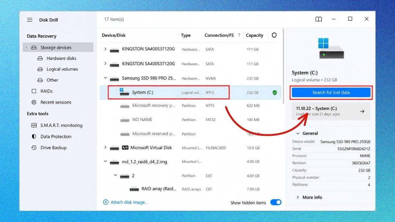Click the Attach disk image link
Screen dimensions: 395x222
point(129,202)
